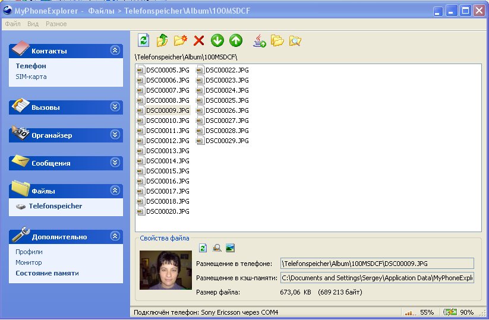The image size is (489, 320).
Task: Expand the Органайзер panel
Action: 115,135
